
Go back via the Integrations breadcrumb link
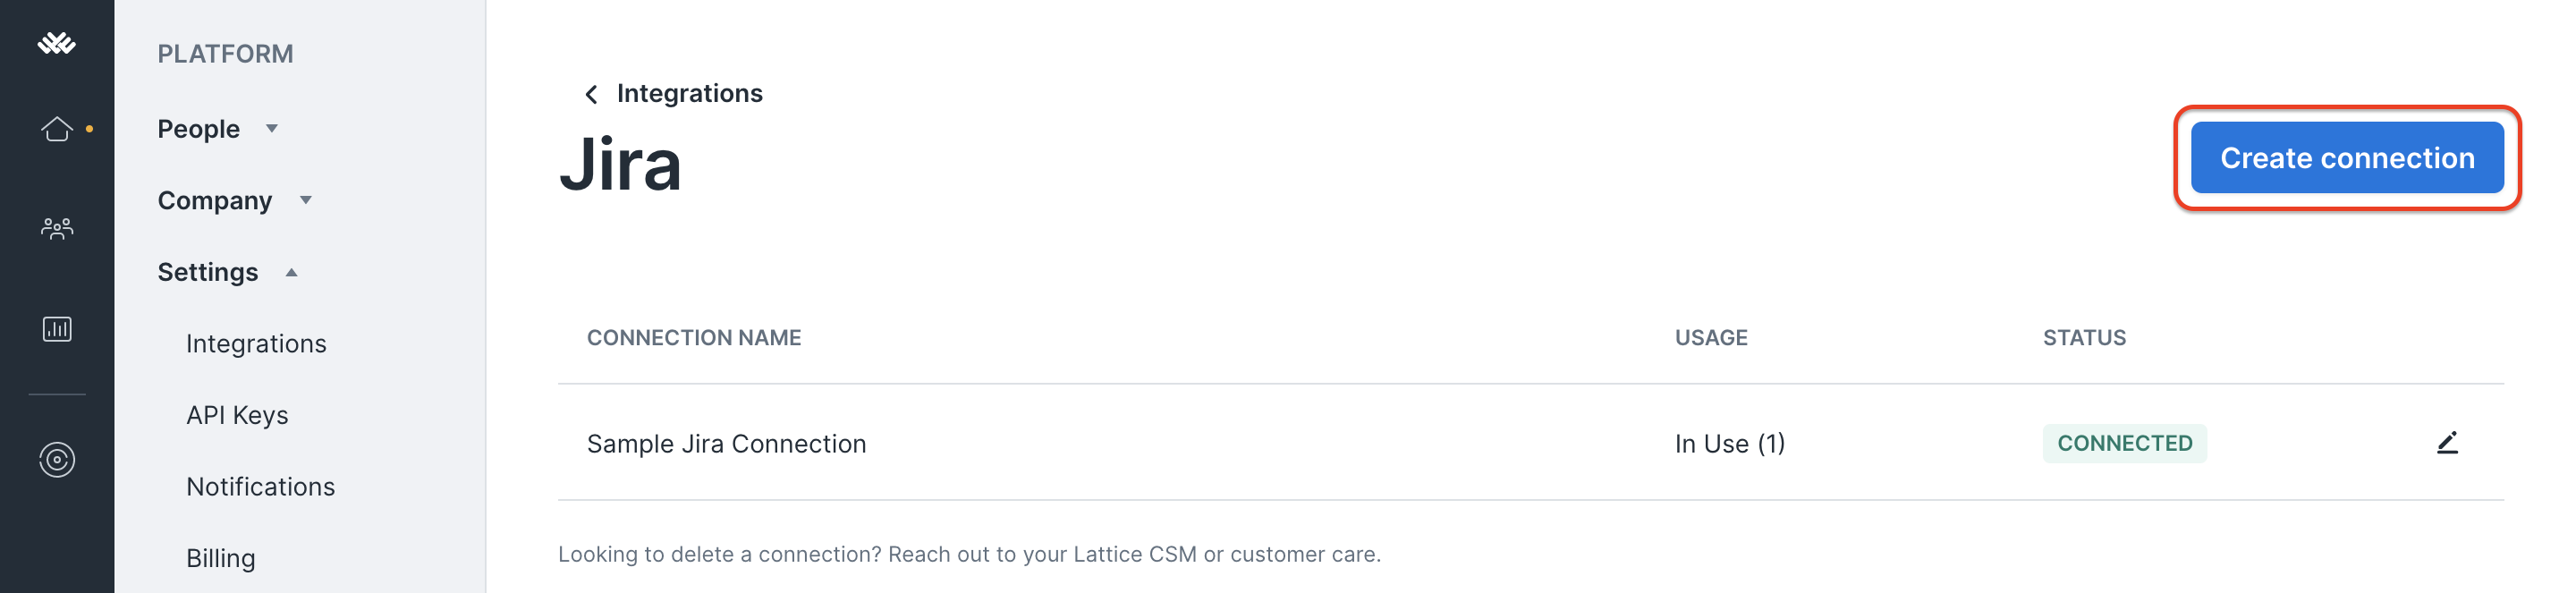(x=689, y=93)
